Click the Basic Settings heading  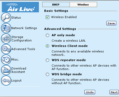pos(56,11)
